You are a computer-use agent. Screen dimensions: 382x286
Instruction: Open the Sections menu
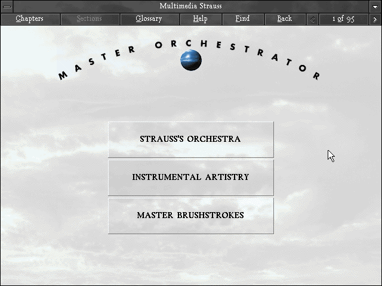[x=90, y=19]
